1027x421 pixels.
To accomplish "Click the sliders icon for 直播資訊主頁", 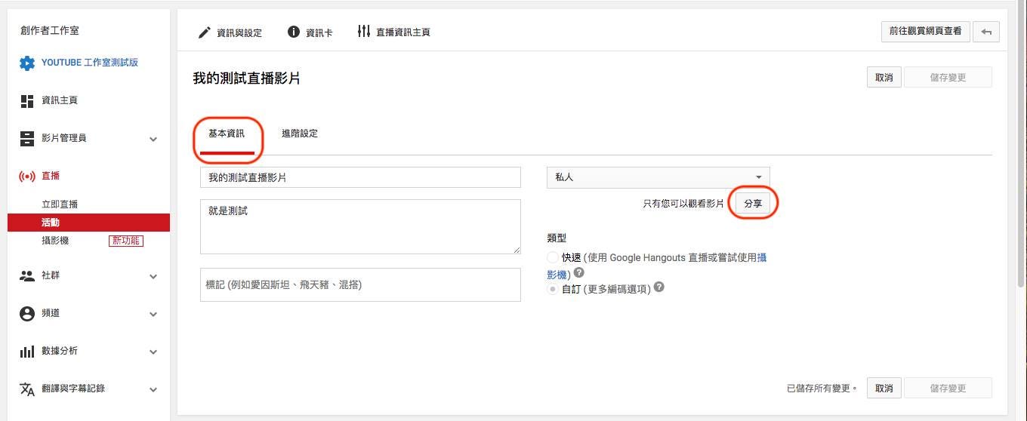I will click(364, 32).
